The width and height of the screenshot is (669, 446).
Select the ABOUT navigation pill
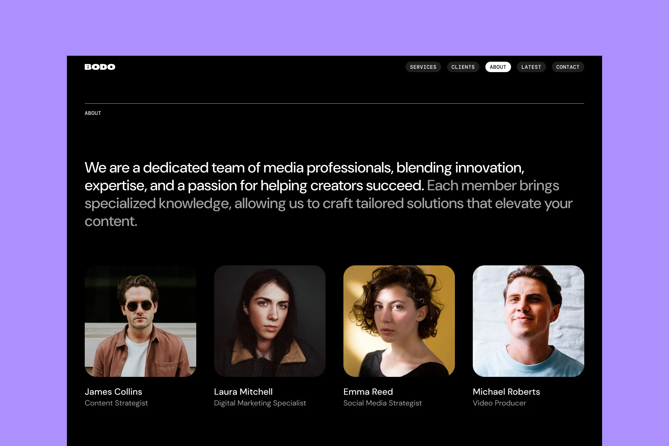click(498, 67)
